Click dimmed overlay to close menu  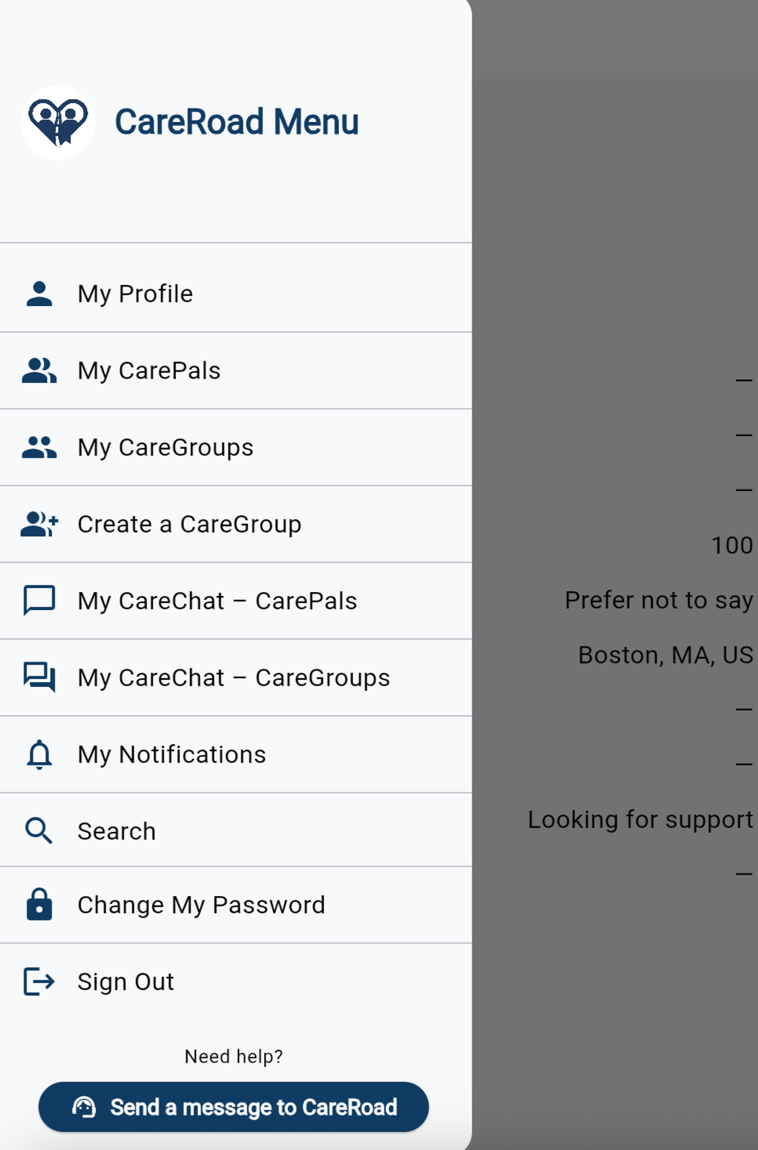click(613, 204)
